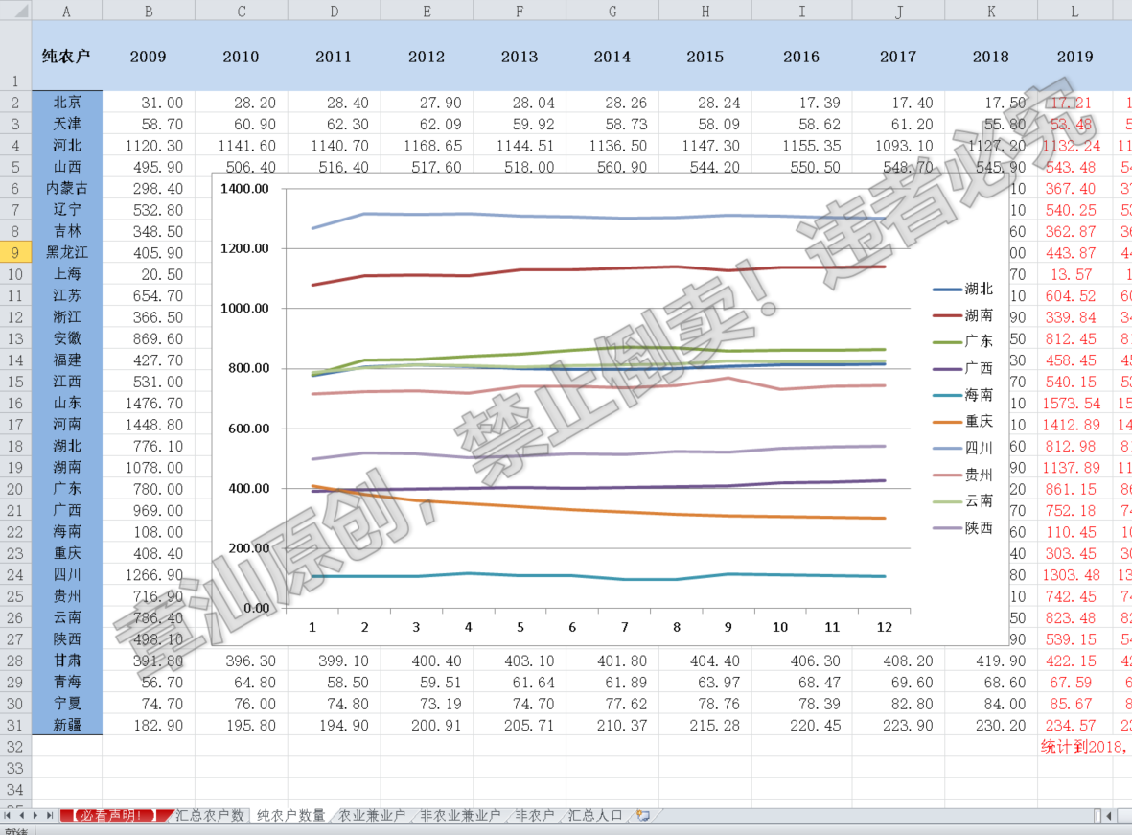Click the 2014 year header cell
This screenshot has height=835, width=1132.
coord(612,56)
